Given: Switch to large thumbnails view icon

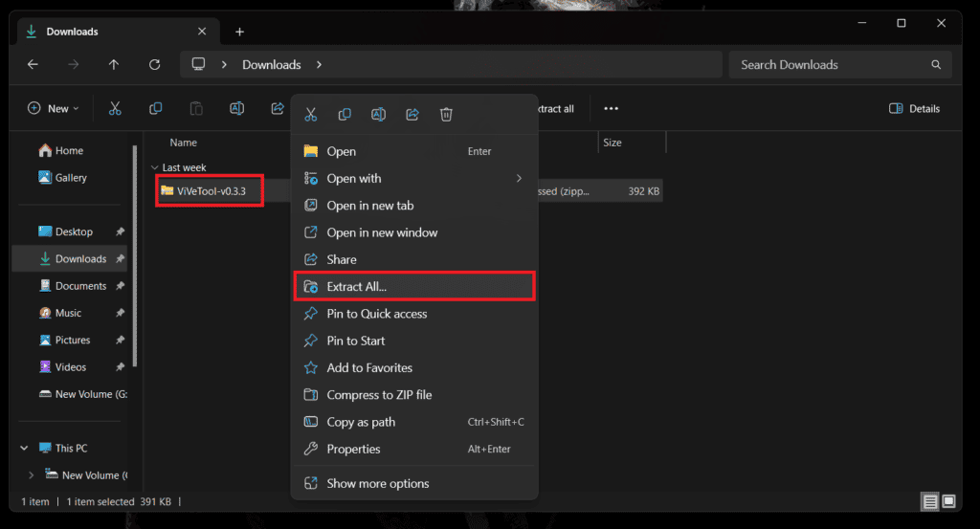Looking at the screenshot, I should pos(948,501).
